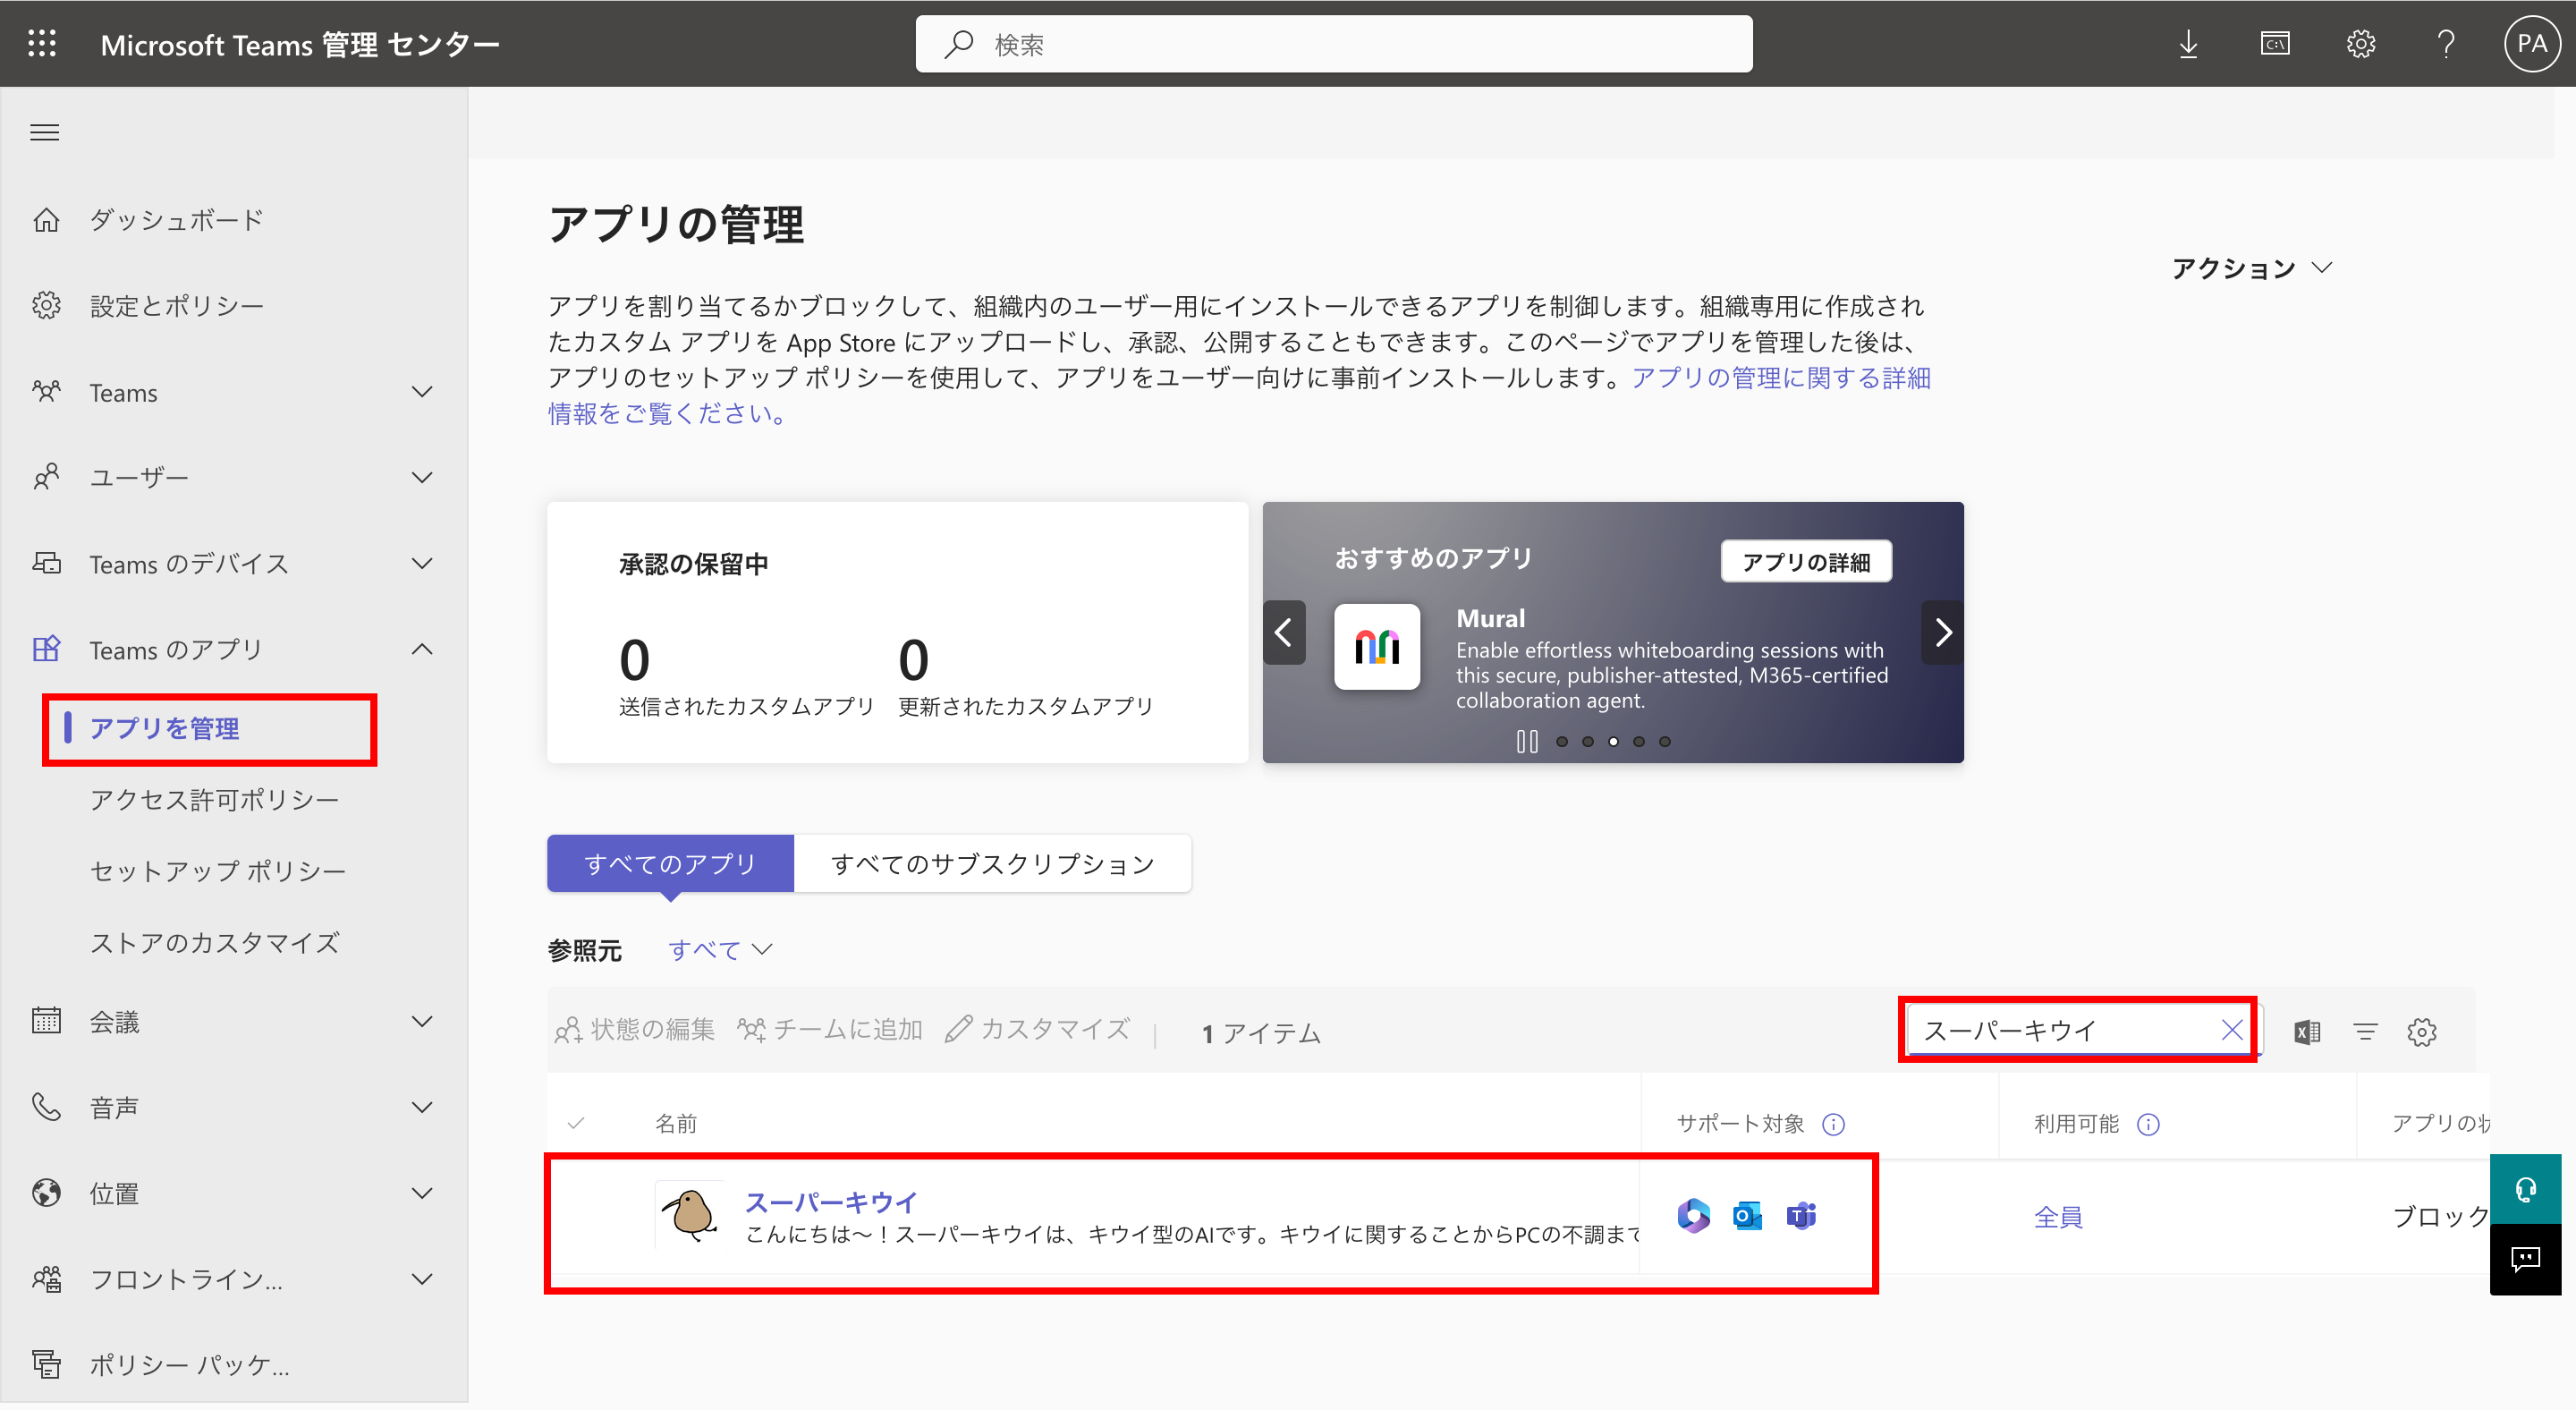Jump to the fifth carousel dot
2576x1410 pixels.
pos(1665,741)
